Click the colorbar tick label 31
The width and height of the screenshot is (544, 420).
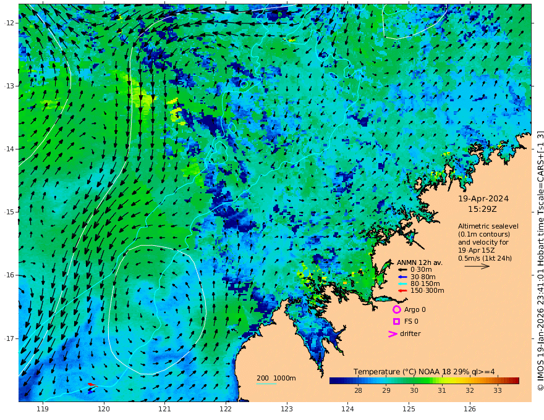pos(441,390)
